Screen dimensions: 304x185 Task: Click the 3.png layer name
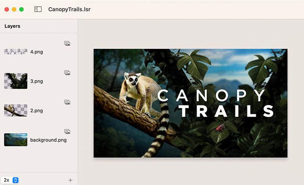point(37,81)
